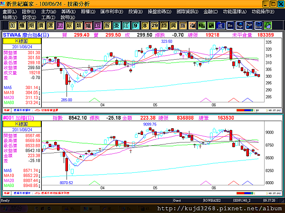Open the 功能選擇(A) menu
The width and height of the screenshot is (285, 213).
click(x=235, y=11)
